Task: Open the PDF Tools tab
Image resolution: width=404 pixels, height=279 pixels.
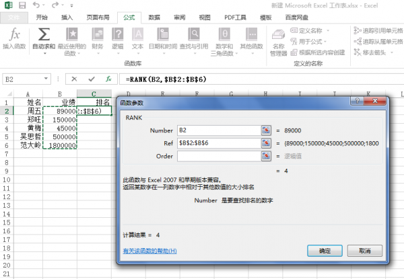Action: [x=235, y=17]
